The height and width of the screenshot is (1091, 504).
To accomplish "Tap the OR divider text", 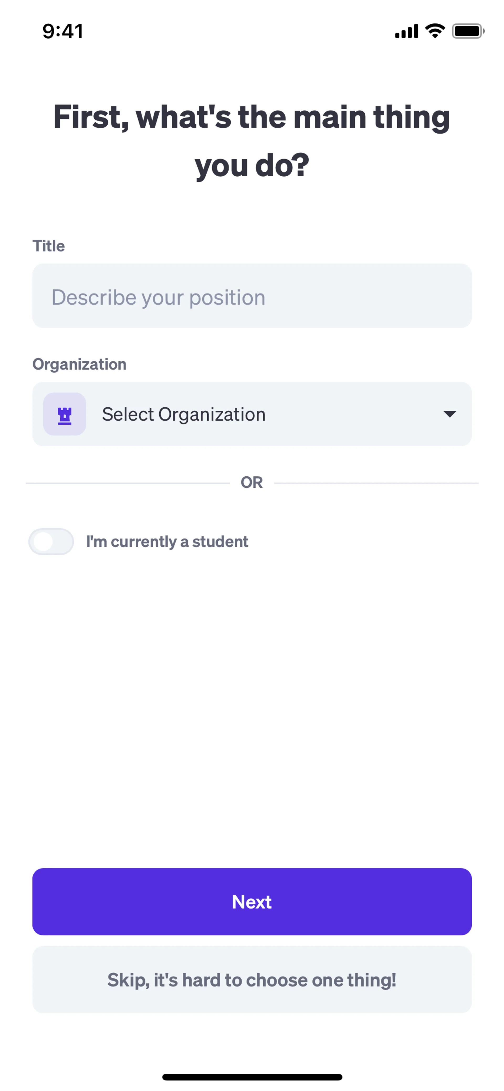I will 251,482.
